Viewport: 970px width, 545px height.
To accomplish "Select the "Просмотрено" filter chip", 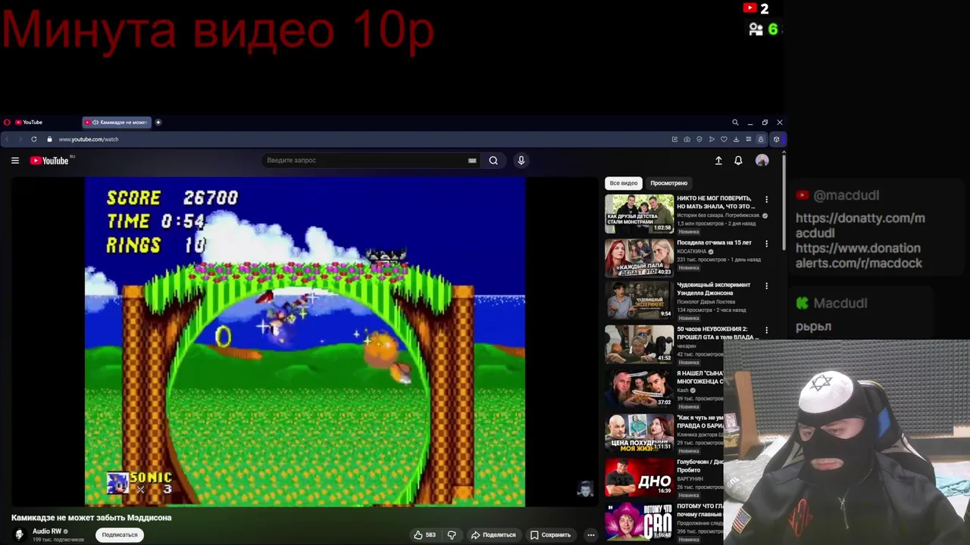I will (668, 183).
